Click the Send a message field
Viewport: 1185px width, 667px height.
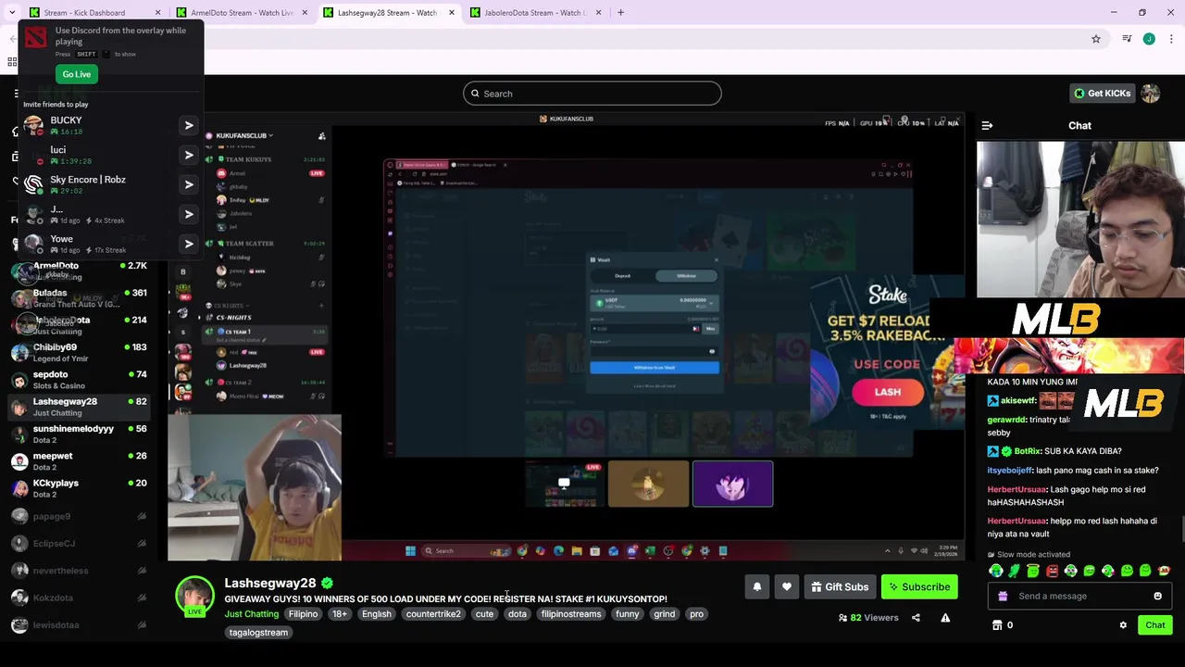pos(1079,597)
